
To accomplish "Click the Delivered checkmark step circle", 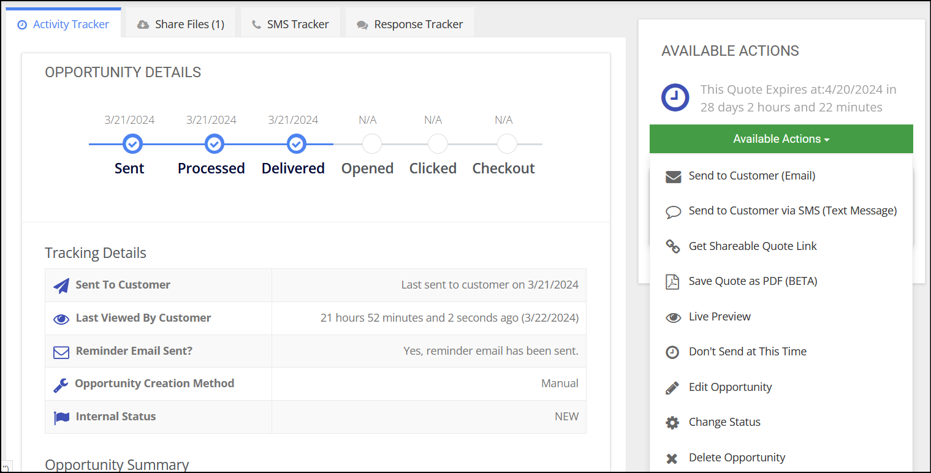I will (296, 144).
